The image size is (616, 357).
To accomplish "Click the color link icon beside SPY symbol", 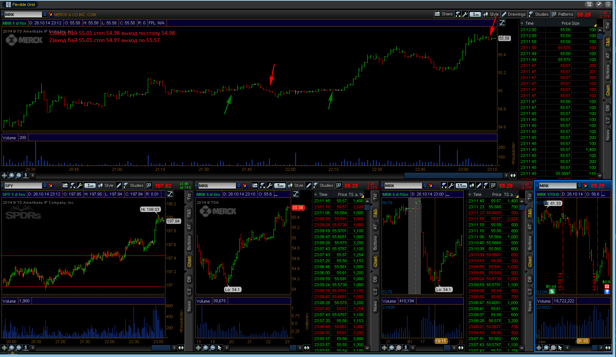I will (51, 186).
